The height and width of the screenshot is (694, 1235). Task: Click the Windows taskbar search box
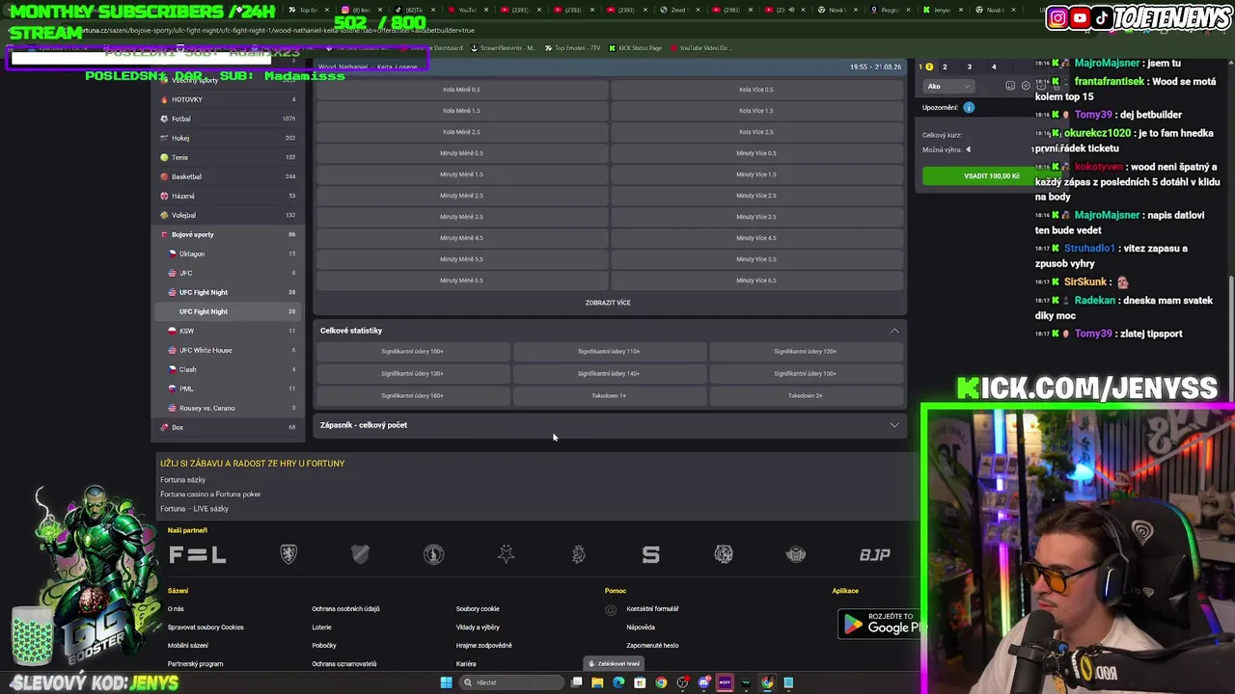pos(511,682)
